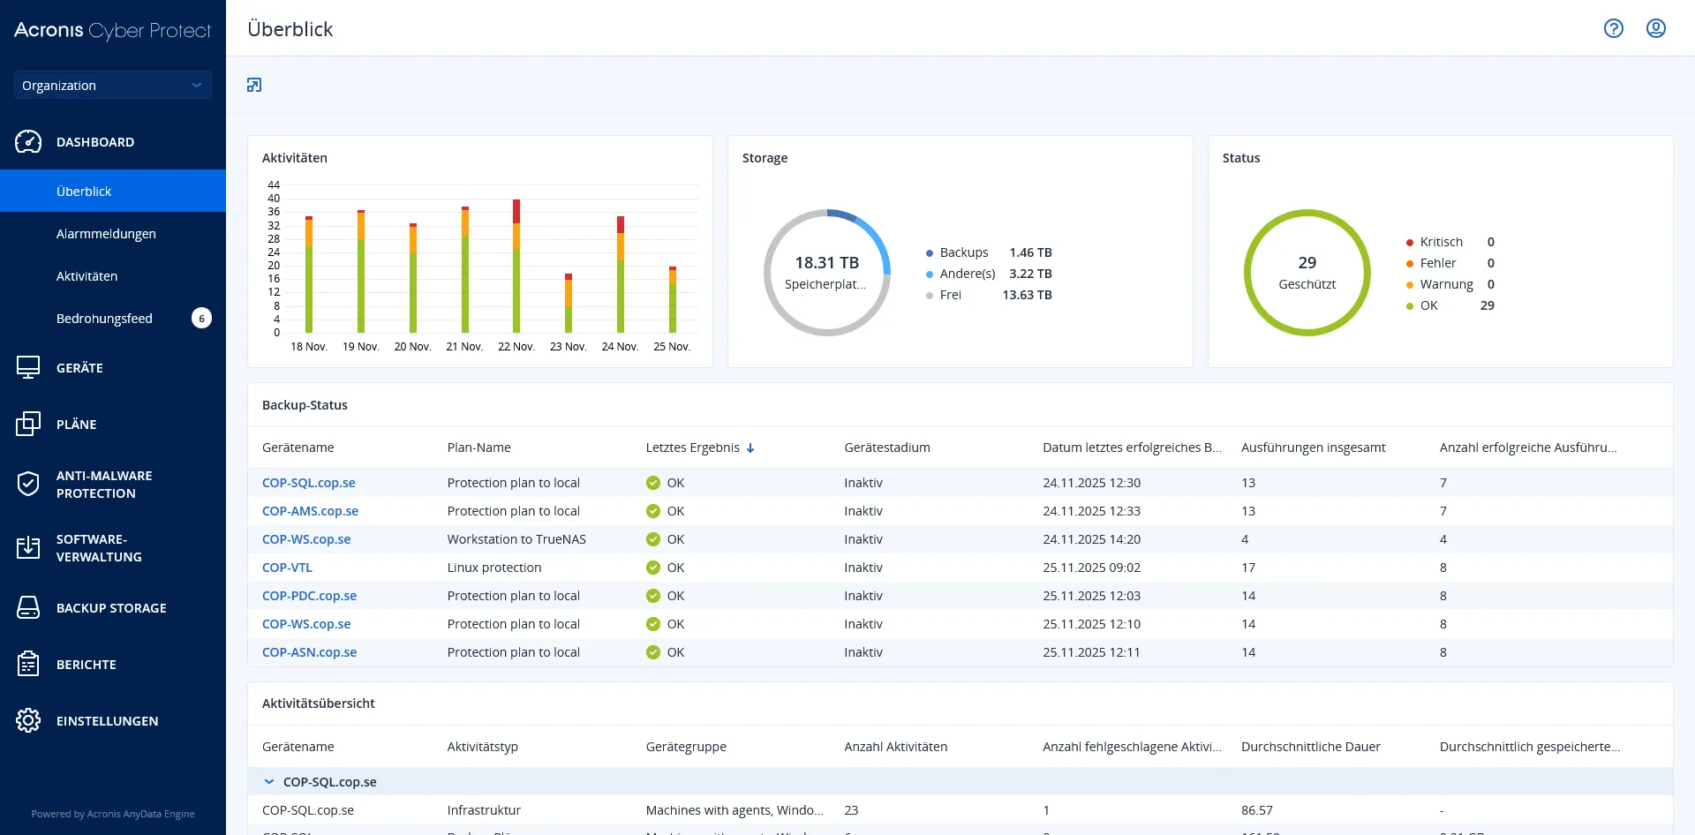Open Bedrohungsfeed with 6 notifications
This screenshot has height=835, width=1695.
pyautogui.click(x=104, y=319)
